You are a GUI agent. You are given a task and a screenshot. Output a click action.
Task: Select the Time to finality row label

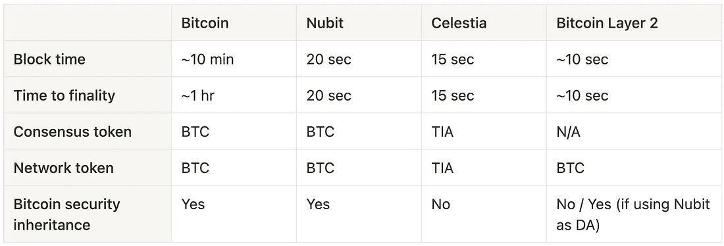click(x=65, y=95)
